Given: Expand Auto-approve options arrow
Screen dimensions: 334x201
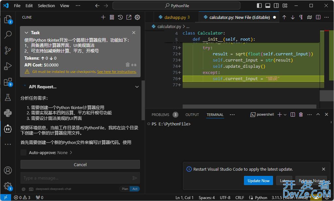Looking at the screenshot, I should 71,152.
